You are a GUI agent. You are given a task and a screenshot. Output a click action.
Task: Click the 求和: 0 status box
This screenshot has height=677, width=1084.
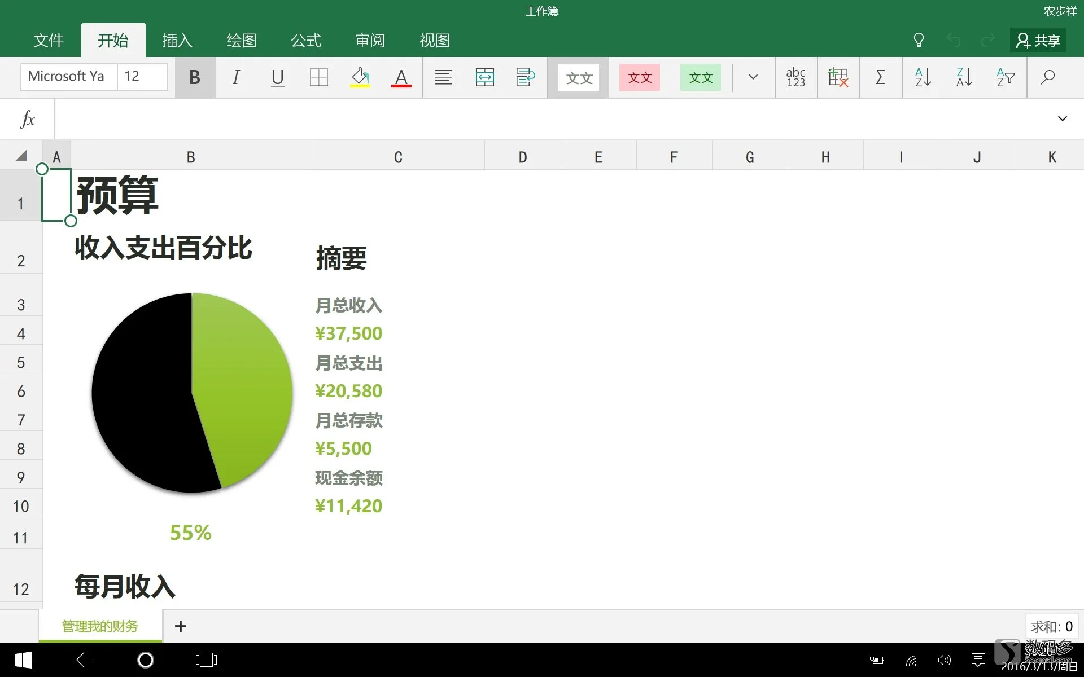pyautogui.click(x=1051, y=627)
